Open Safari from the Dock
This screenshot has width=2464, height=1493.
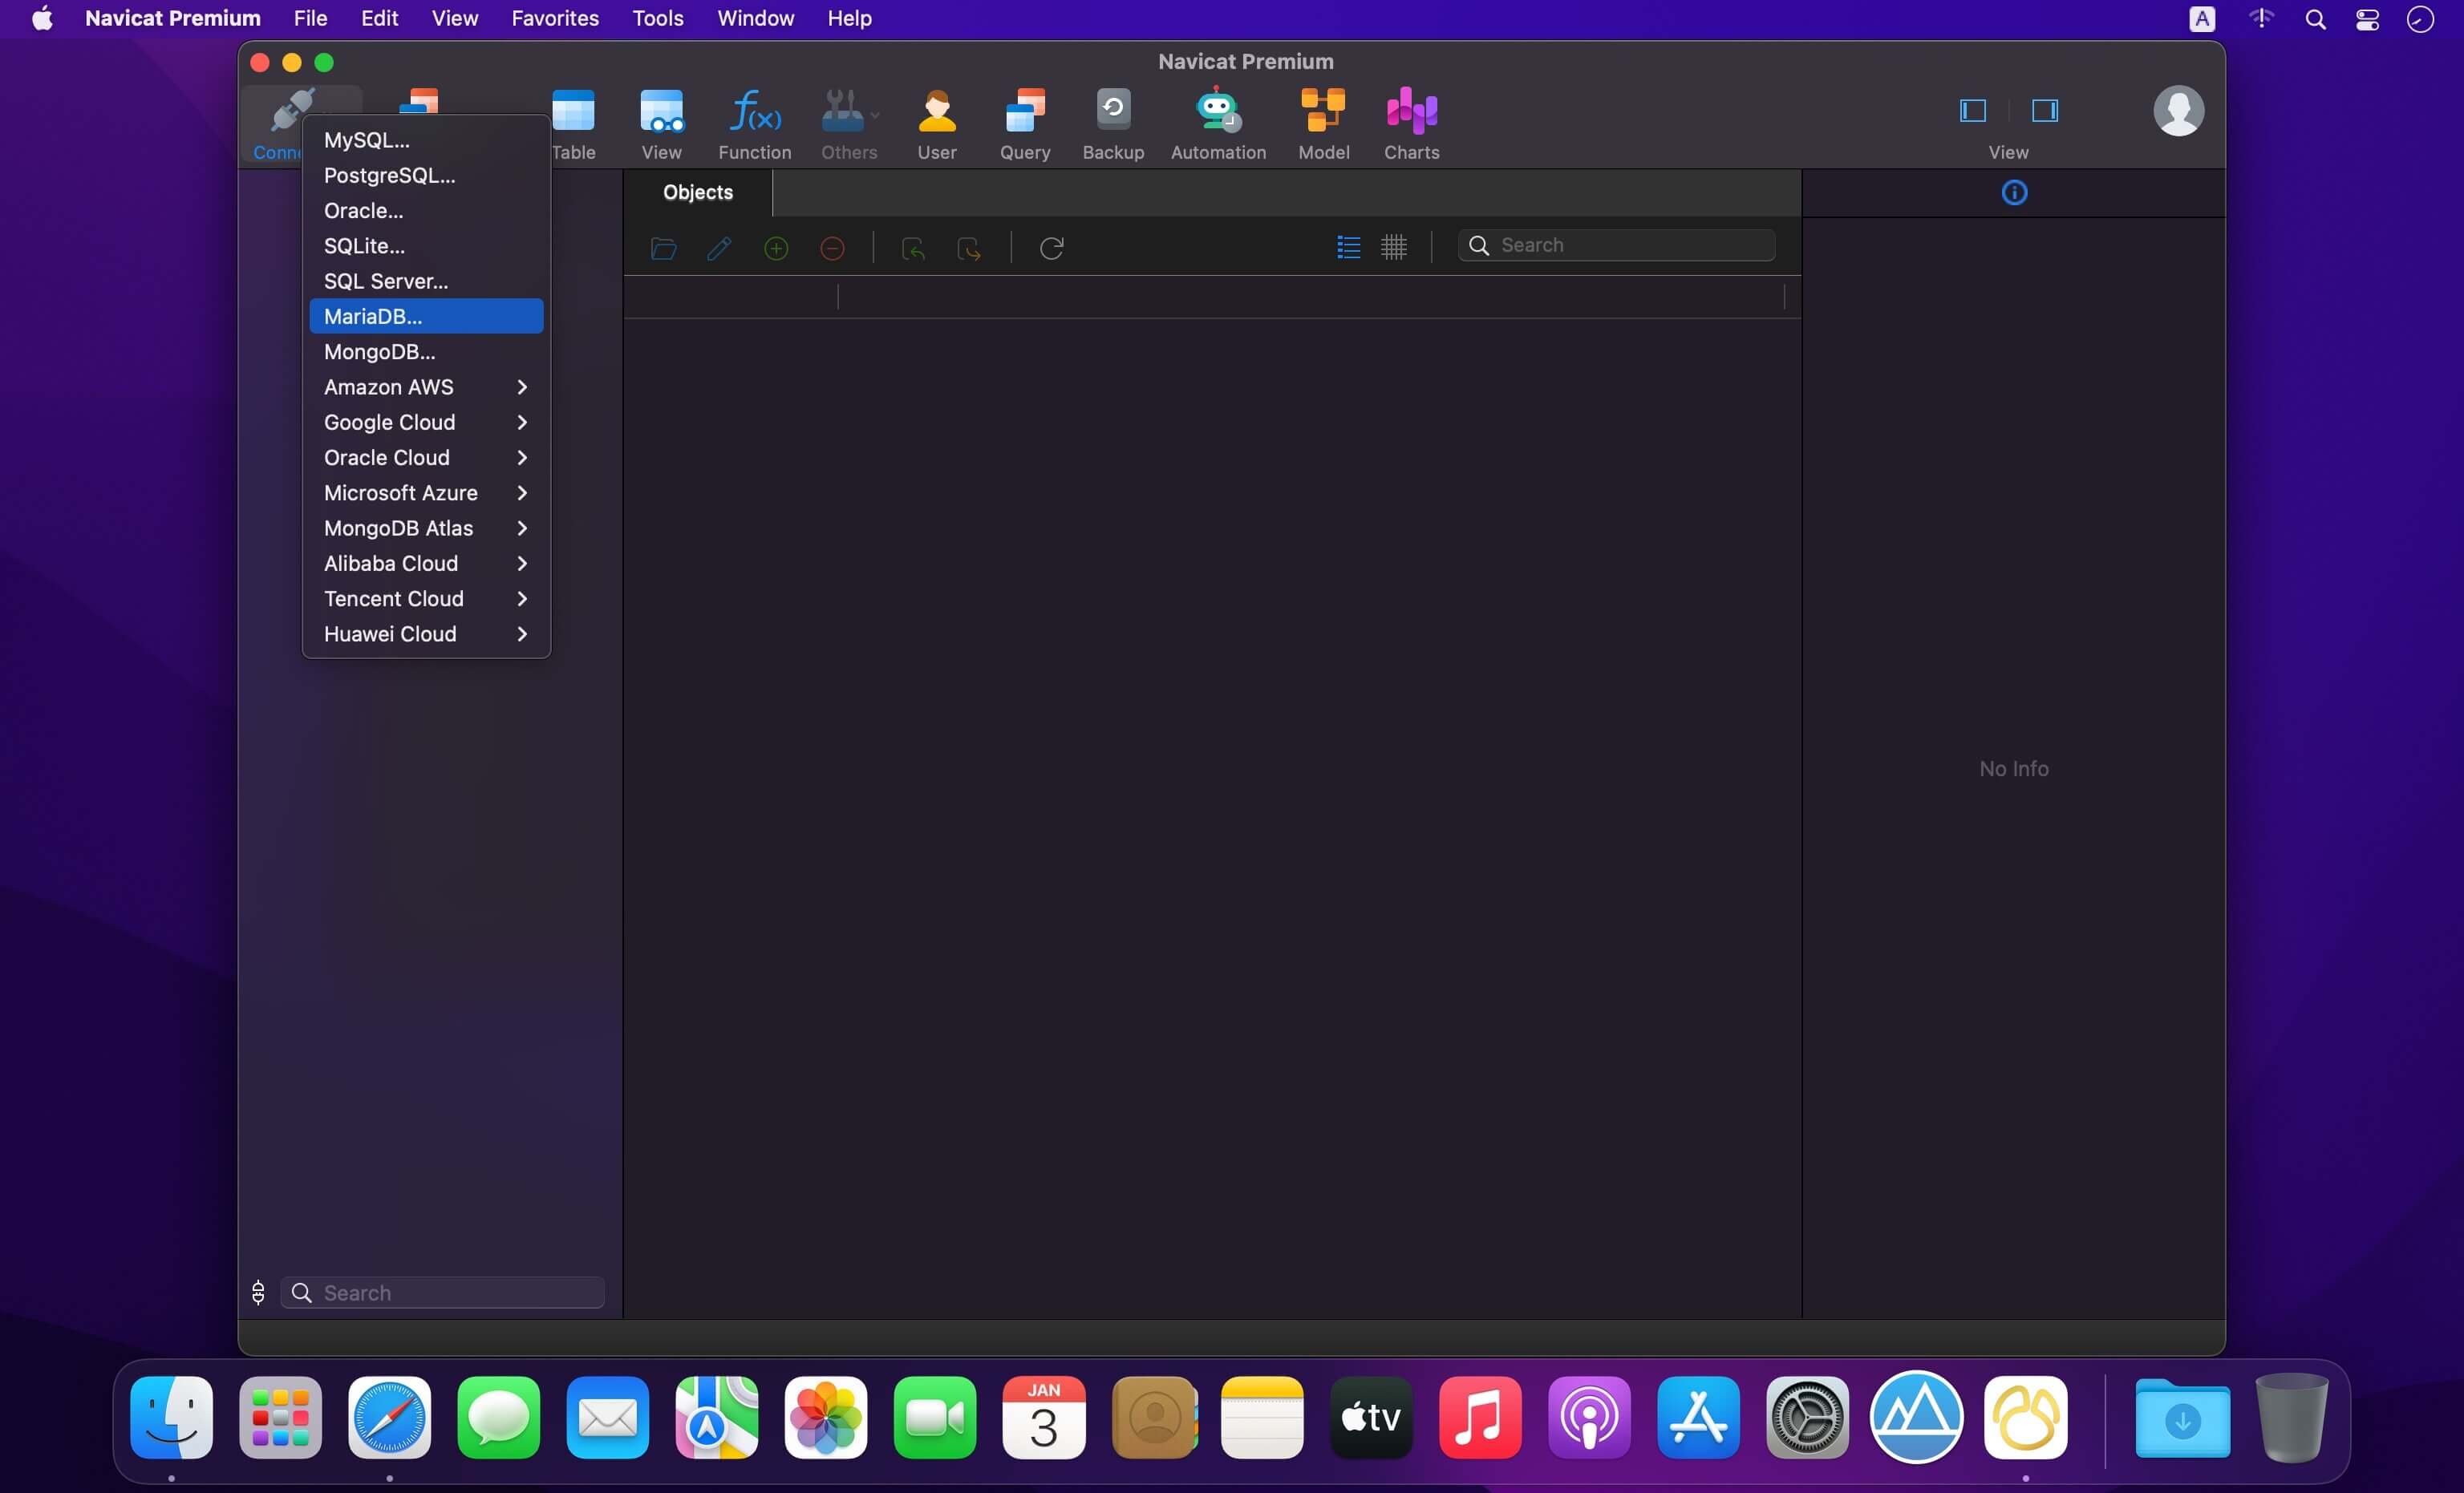click(389, 1417)
